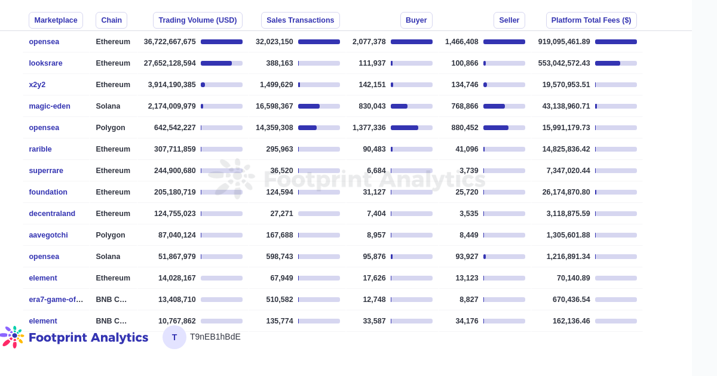Click platform fees value 19,570,953.51

click(x=566, y=85)
